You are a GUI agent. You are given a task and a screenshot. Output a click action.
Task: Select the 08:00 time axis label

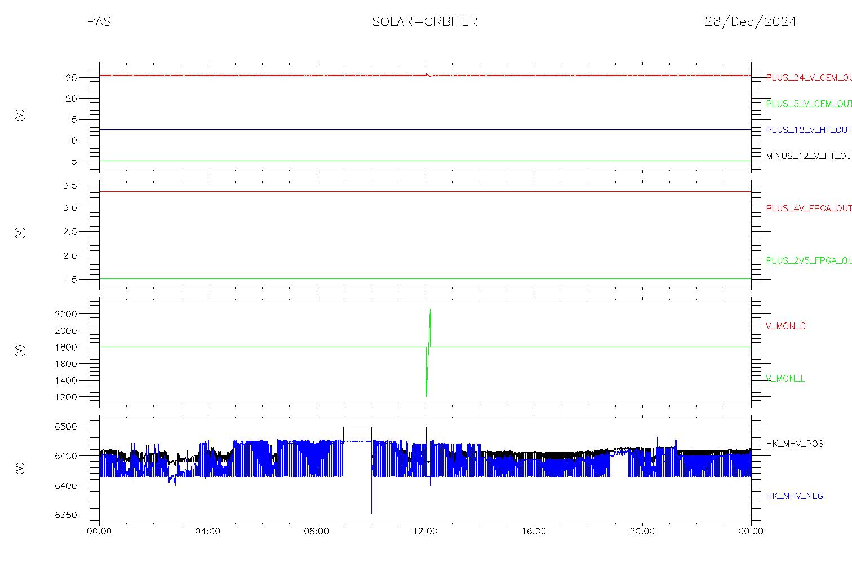pyautogui.click(x=317, y=532)
